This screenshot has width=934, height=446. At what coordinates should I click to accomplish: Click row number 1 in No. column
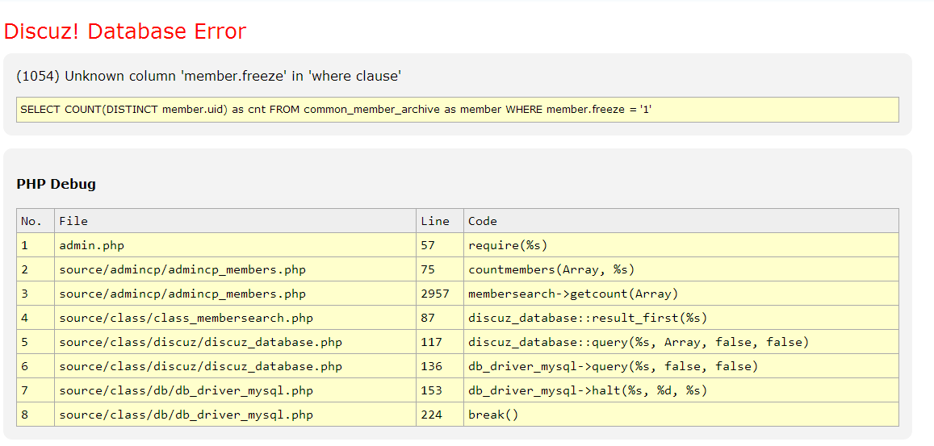[36, 245]
